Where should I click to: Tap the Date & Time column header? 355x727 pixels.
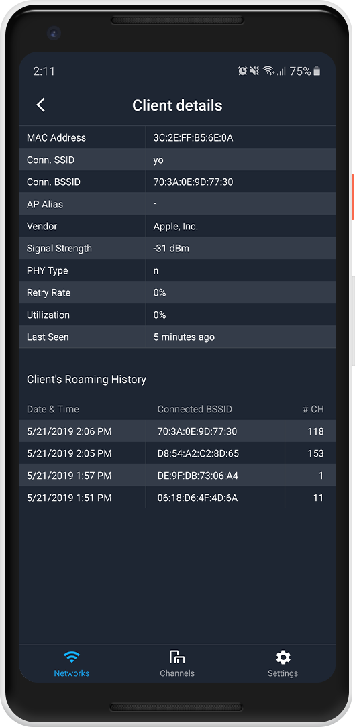point(53,409)
